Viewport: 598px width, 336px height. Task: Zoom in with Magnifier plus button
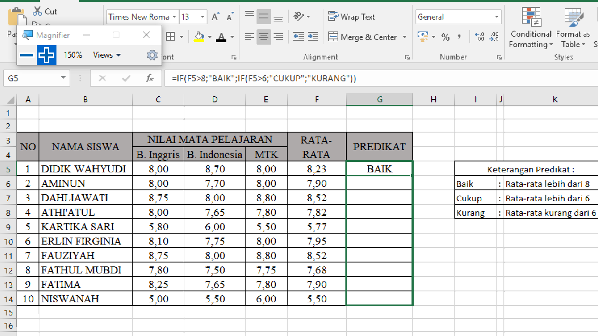tap(46, 55)
